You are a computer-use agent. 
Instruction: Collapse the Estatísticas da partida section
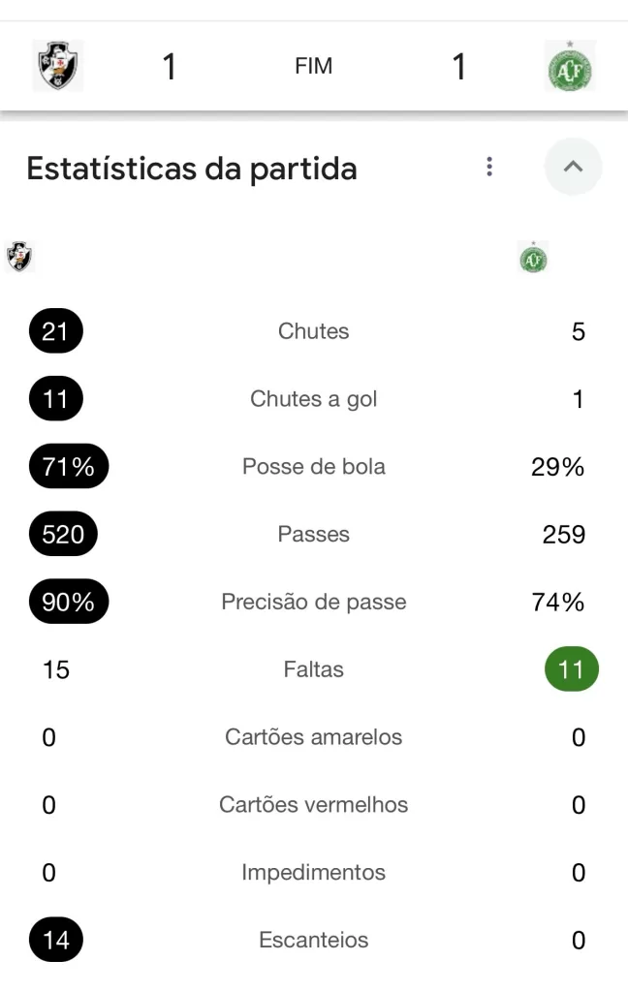[x=573, y=167]
